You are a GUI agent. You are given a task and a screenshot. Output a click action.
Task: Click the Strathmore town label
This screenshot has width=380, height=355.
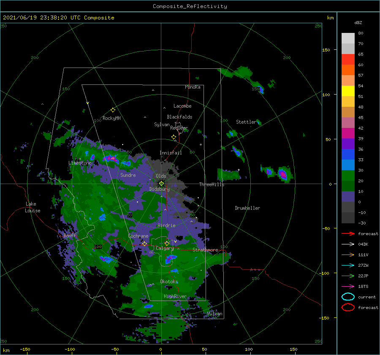pyautogui.click(x=205, y=250)
